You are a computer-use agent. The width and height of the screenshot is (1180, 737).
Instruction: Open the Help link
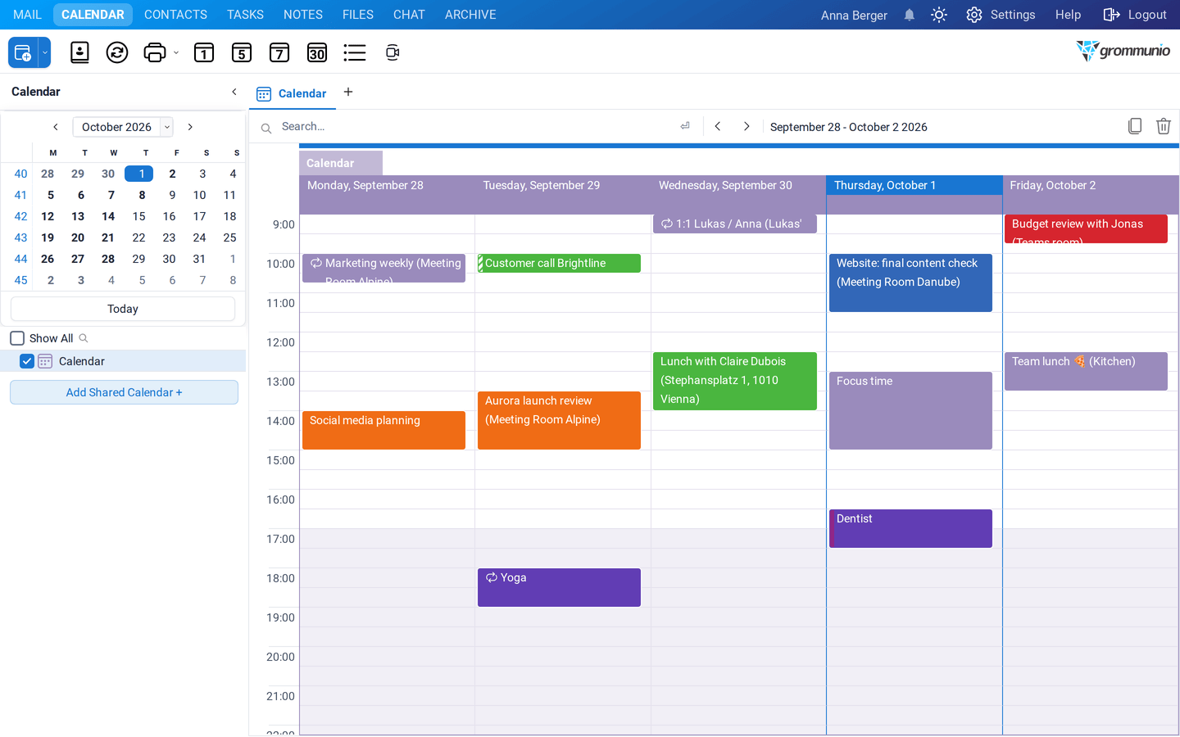coord(1068,15)
